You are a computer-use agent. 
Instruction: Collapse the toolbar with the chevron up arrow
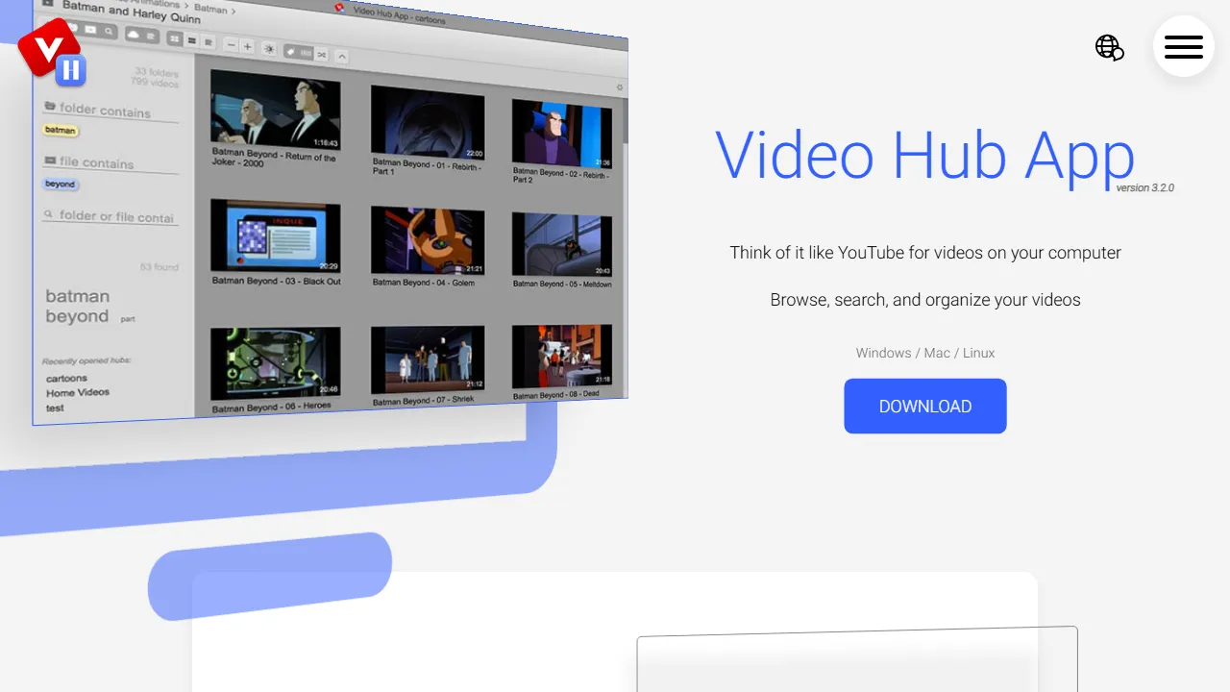click(x=341, y=56)
